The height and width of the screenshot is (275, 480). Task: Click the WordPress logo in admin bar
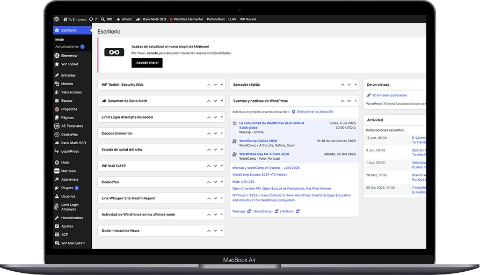(x=56, y=19)
